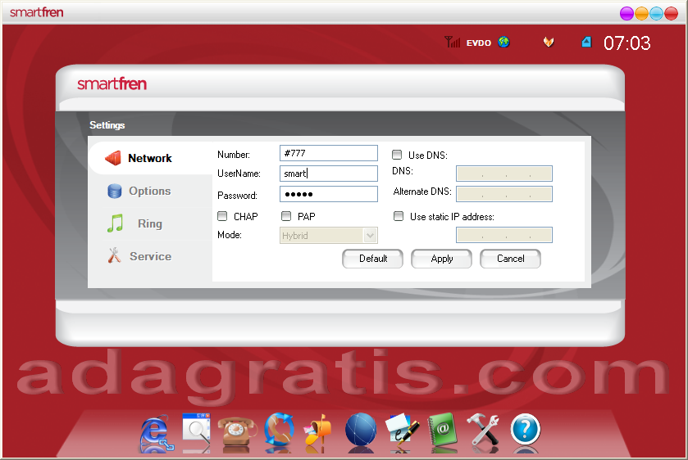Screen dimensions: 688x460
Task: Click the orange heart status icon
Action: click(x=549, y=42)
